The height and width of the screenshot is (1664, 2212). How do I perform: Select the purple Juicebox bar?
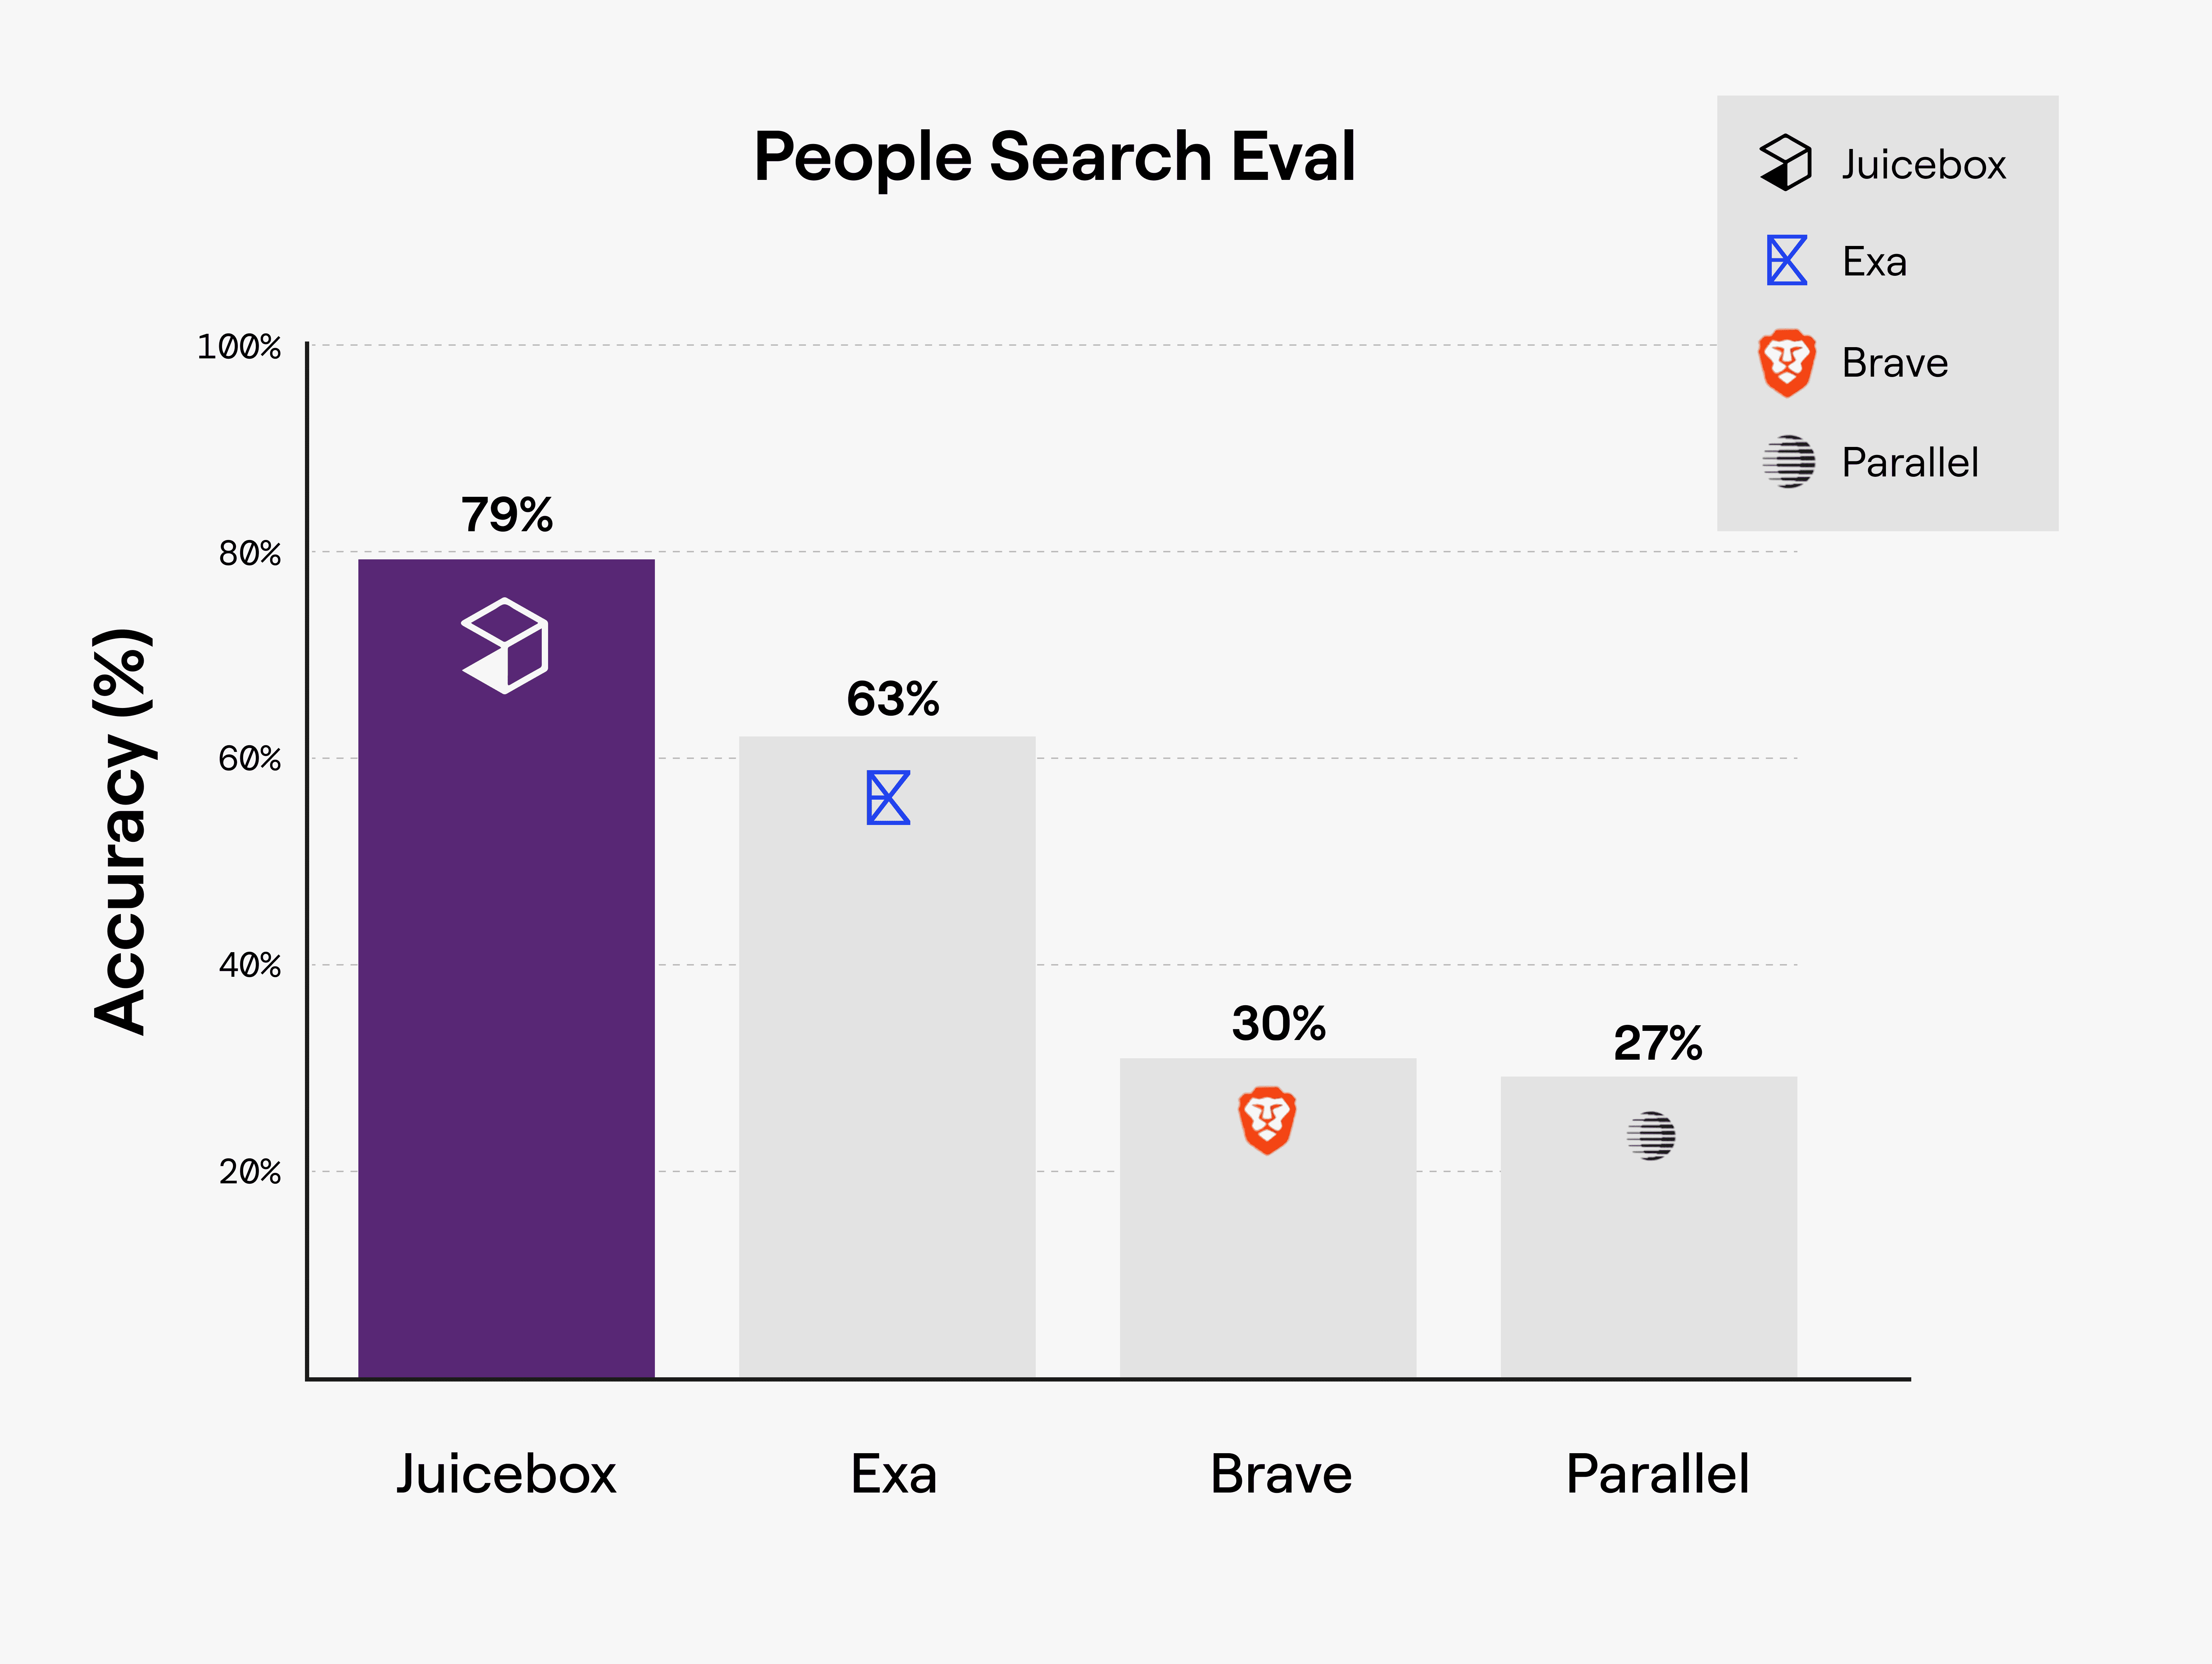point(506,968)
